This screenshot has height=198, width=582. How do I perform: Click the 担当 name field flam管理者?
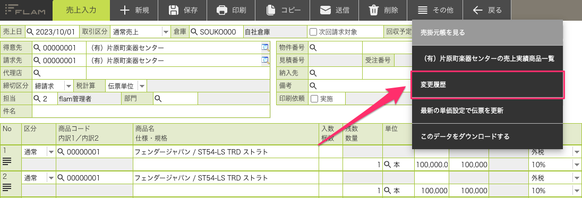(x=89, y=98)
